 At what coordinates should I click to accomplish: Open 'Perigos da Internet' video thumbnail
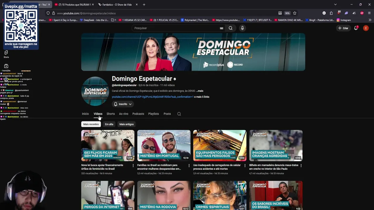pos(108,195)
